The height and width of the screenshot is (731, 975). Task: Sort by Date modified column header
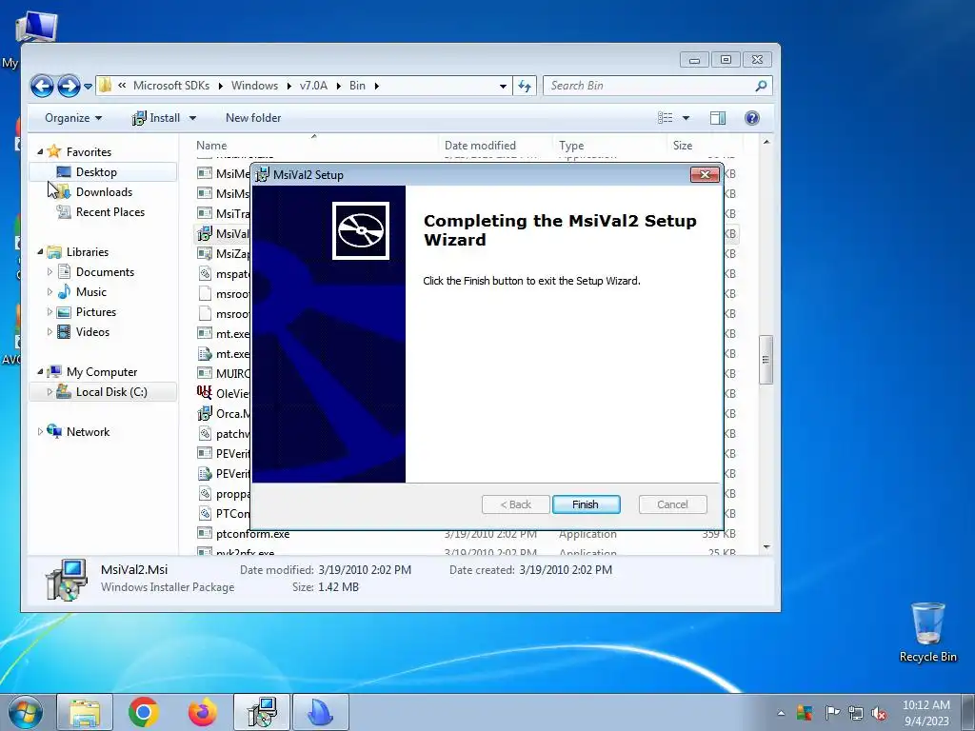tap(480, 146)
